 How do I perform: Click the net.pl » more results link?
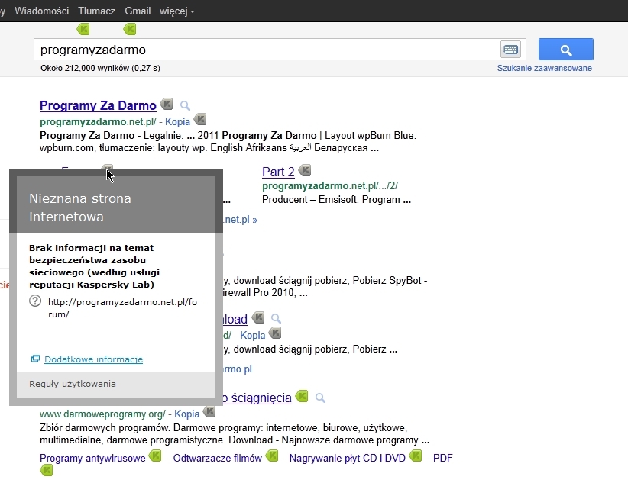(x=241, y=219)
